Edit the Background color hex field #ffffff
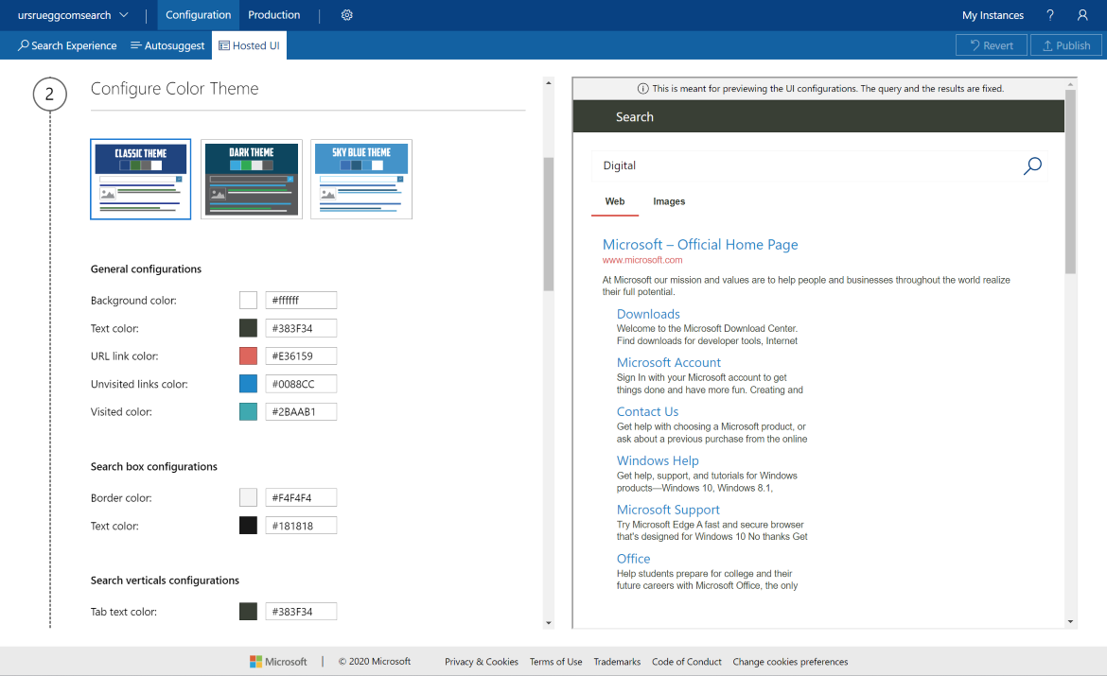This screenshot has width=1107, height=676. coord(301,301)
